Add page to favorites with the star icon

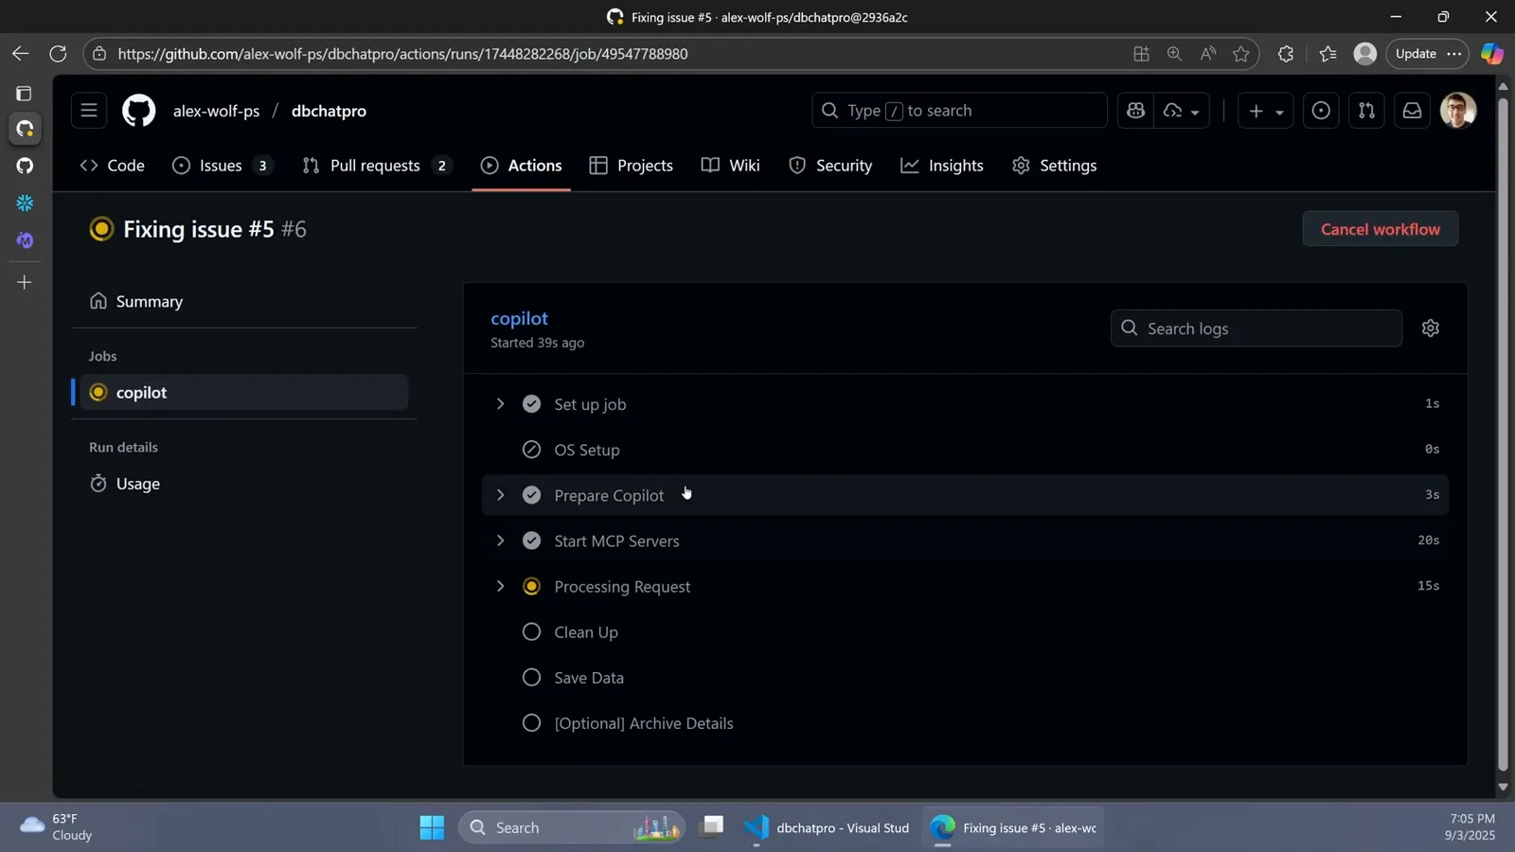(1240, 54)
